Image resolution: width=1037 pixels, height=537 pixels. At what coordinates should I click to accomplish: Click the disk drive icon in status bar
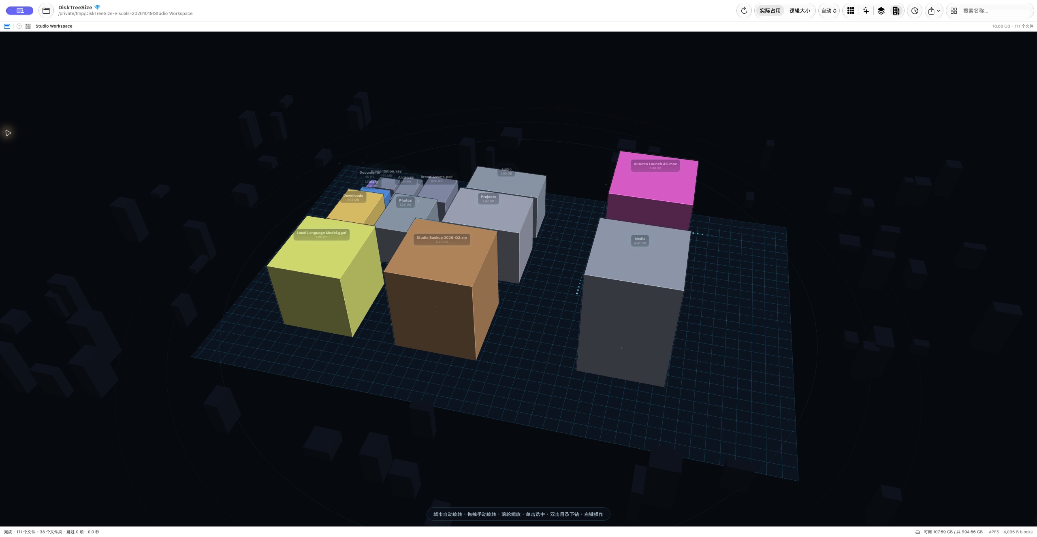point(918,532)
